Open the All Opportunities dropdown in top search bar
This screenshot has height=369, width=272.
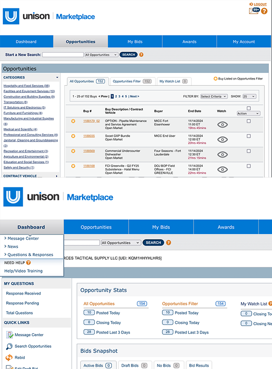pos(101,54)
